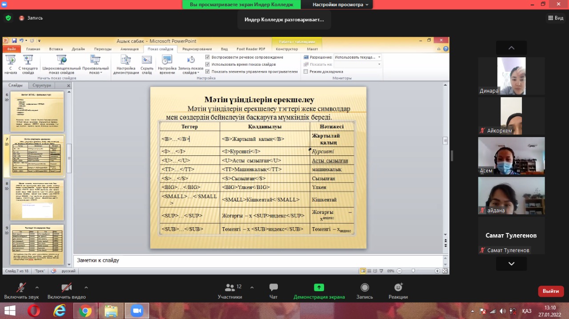Screen dimensions: 569x319
Task: Expand audio options arrow beside 'Включить звук'
Action: tap(37, 287)
